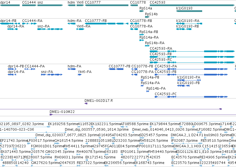Open EST label AT08588.5prime
Screen dimensions: 236x167
[135, 124]
